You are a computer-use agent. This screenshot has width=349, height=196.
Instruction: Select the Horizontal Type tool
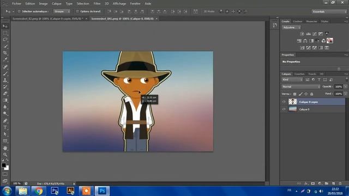pos(5,127)
